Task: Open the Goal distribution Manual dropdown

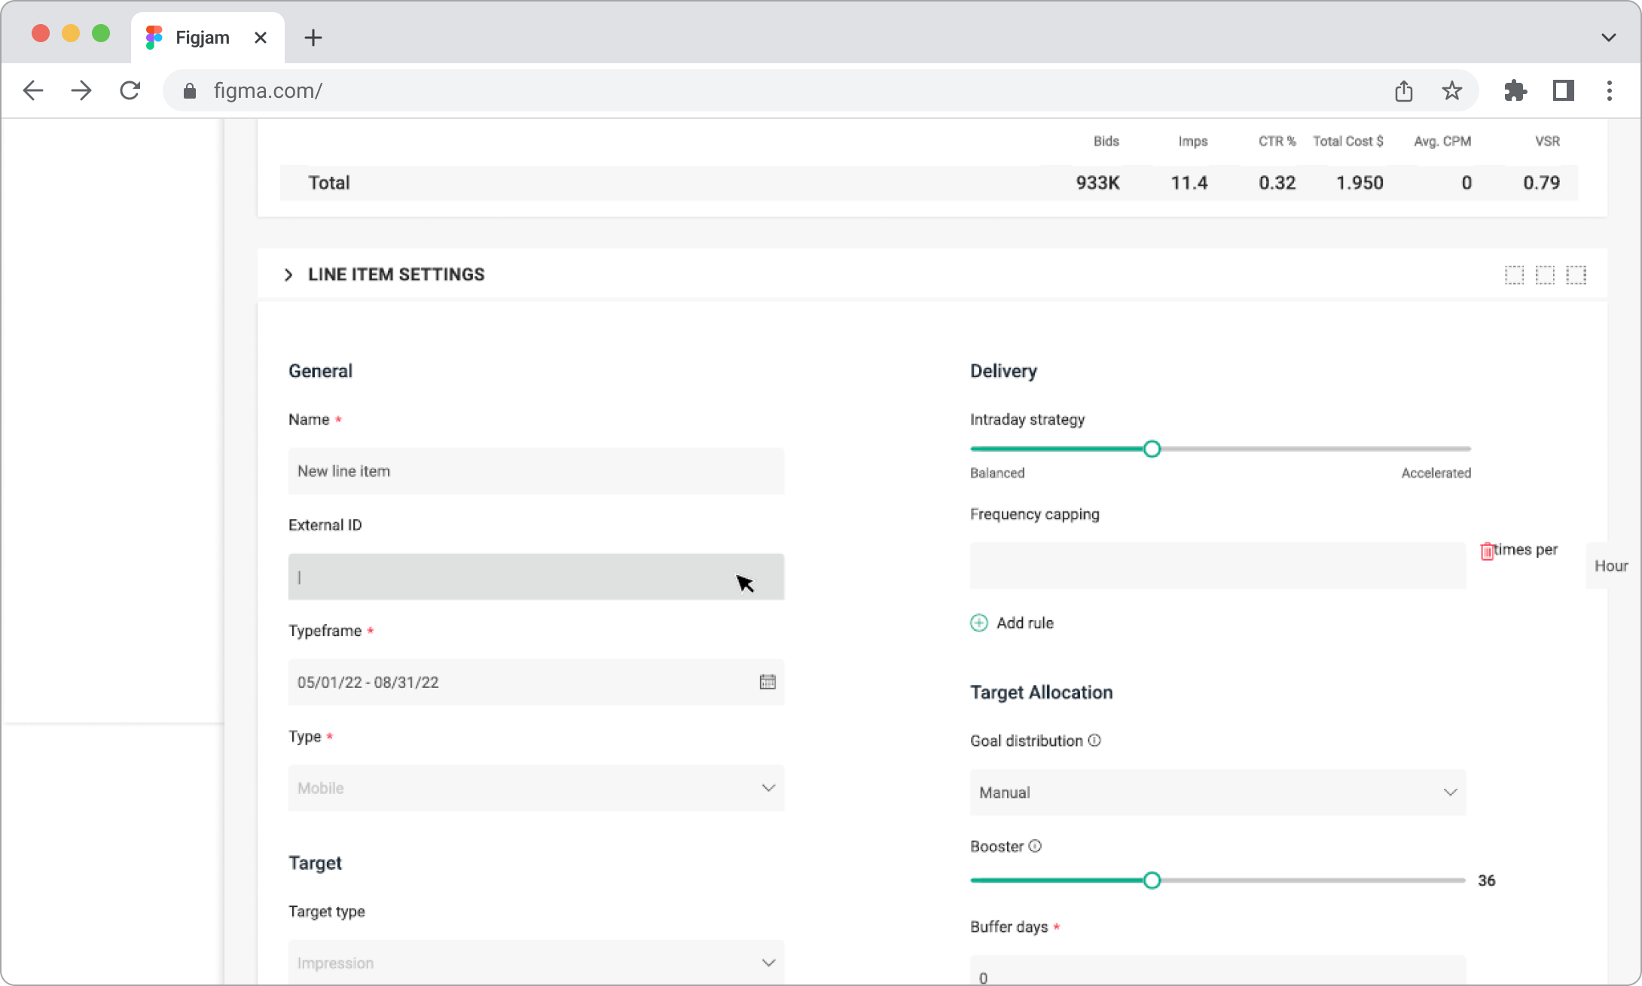Action: (x=1218, y=793)
